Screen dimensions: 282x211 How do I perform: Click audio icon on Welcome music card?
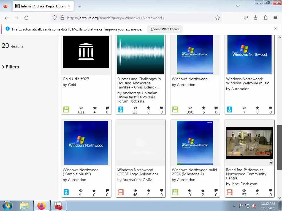(x=229, y=109)
